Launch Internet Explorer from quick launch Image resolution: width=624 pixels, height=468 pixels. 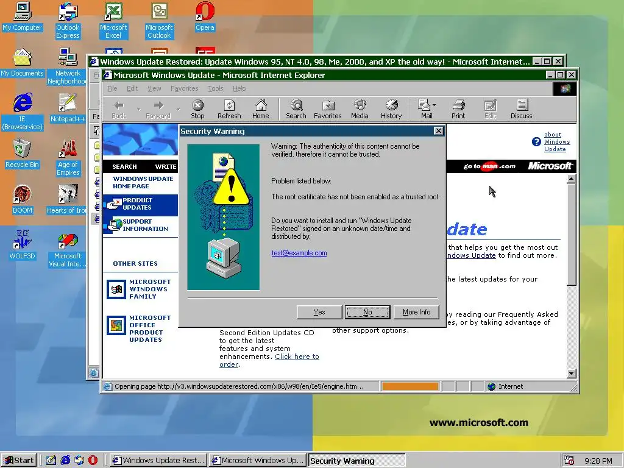click(x=65, y=460)
